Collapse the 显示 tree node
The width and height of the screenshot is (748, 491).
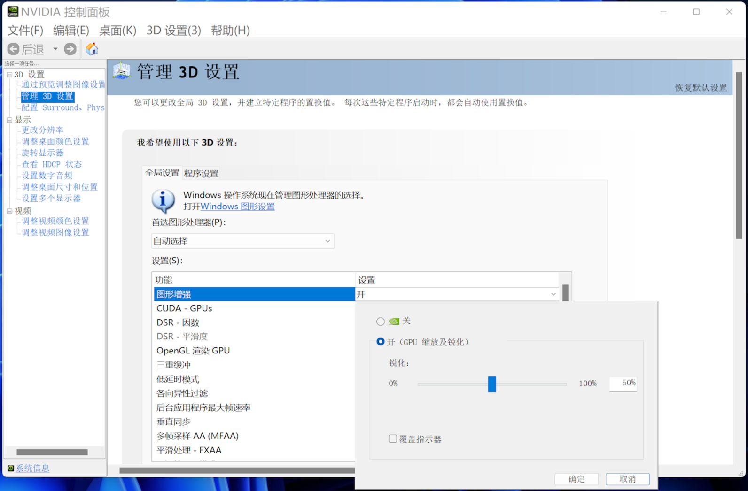click(9, 120)
